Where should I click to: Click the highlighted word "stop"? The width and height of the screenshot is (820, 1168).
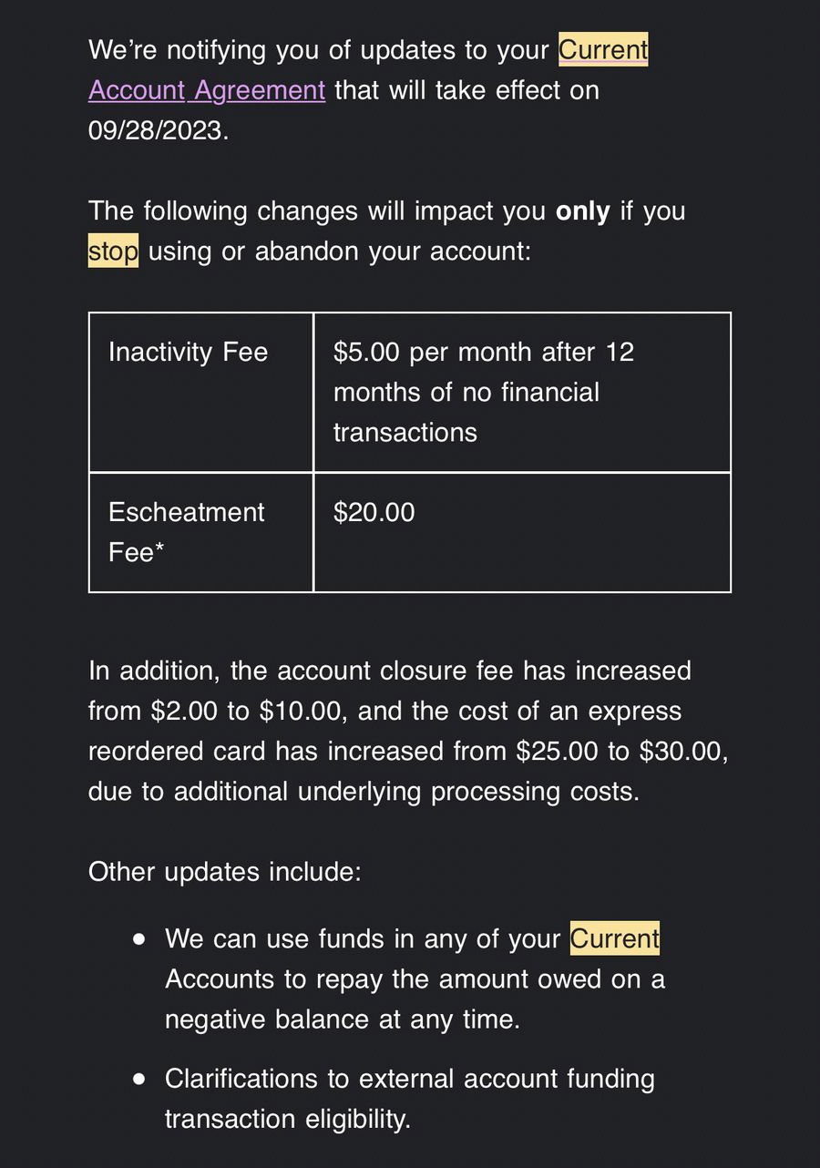113,251
